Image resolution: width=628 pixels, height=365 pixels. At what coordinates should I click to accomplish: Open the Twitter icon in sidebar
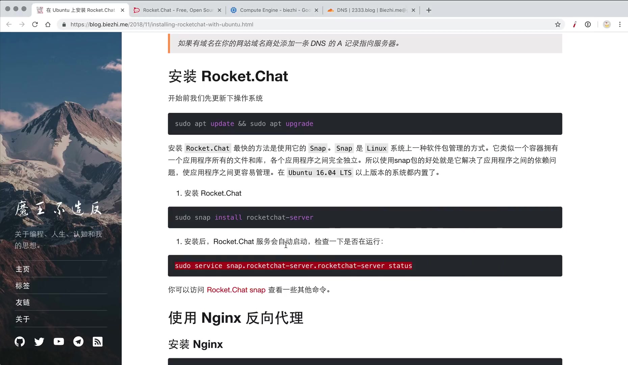[x=39, y=342]
